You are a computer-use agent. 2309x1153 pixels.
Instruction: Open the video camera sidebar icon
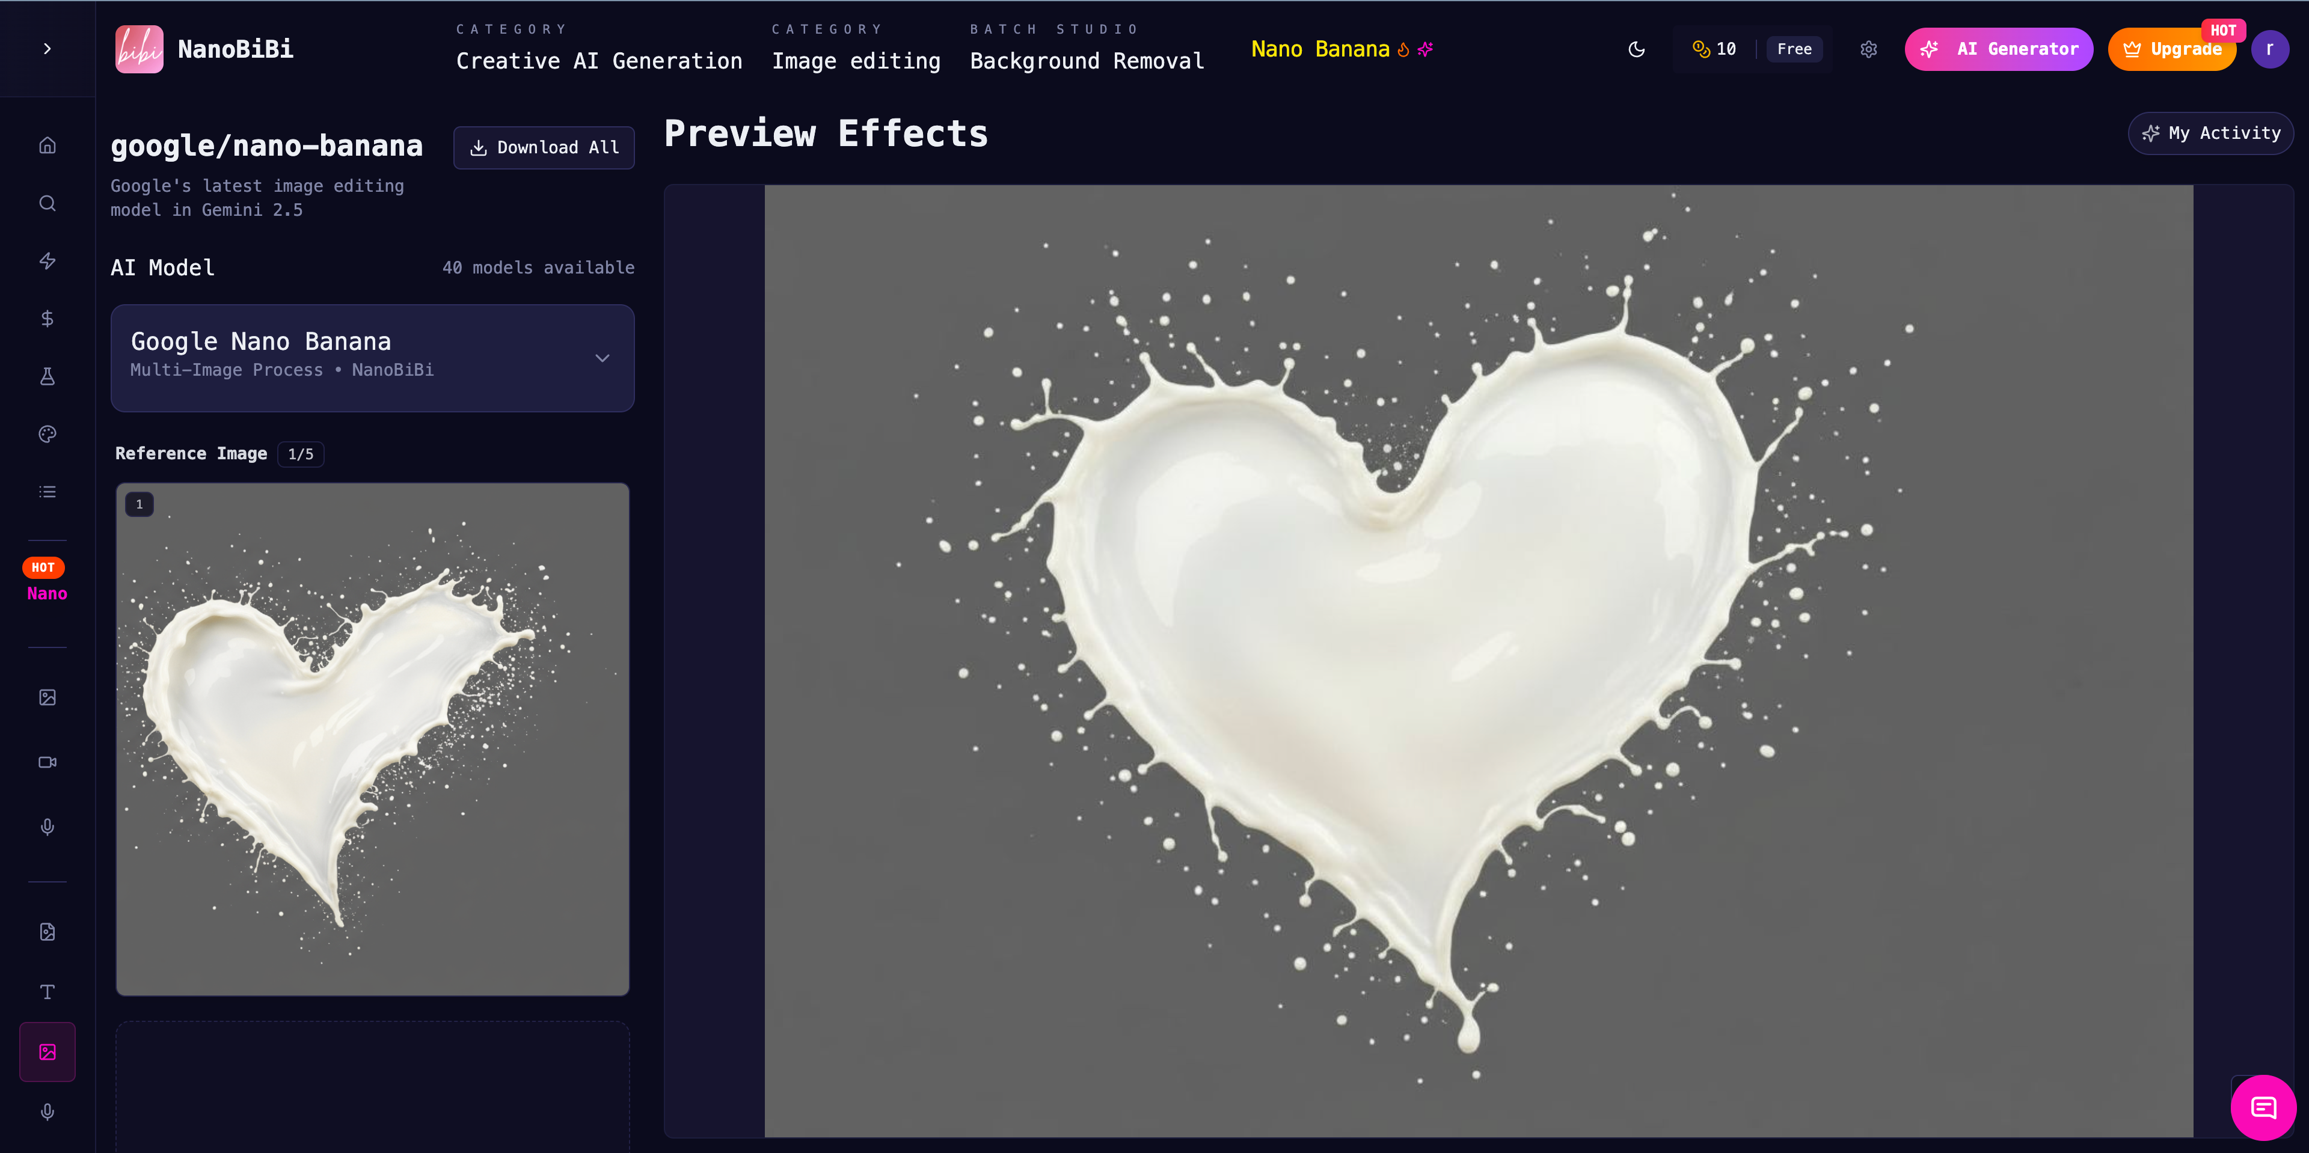pyautogui.click(x=48, y=762)
